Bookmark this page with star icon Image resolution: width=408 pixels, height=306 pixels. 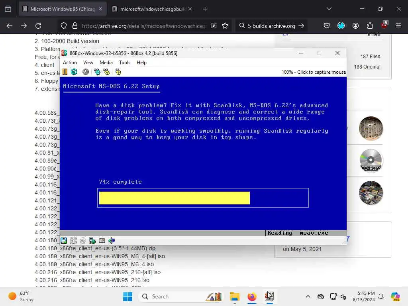[225, 25]
